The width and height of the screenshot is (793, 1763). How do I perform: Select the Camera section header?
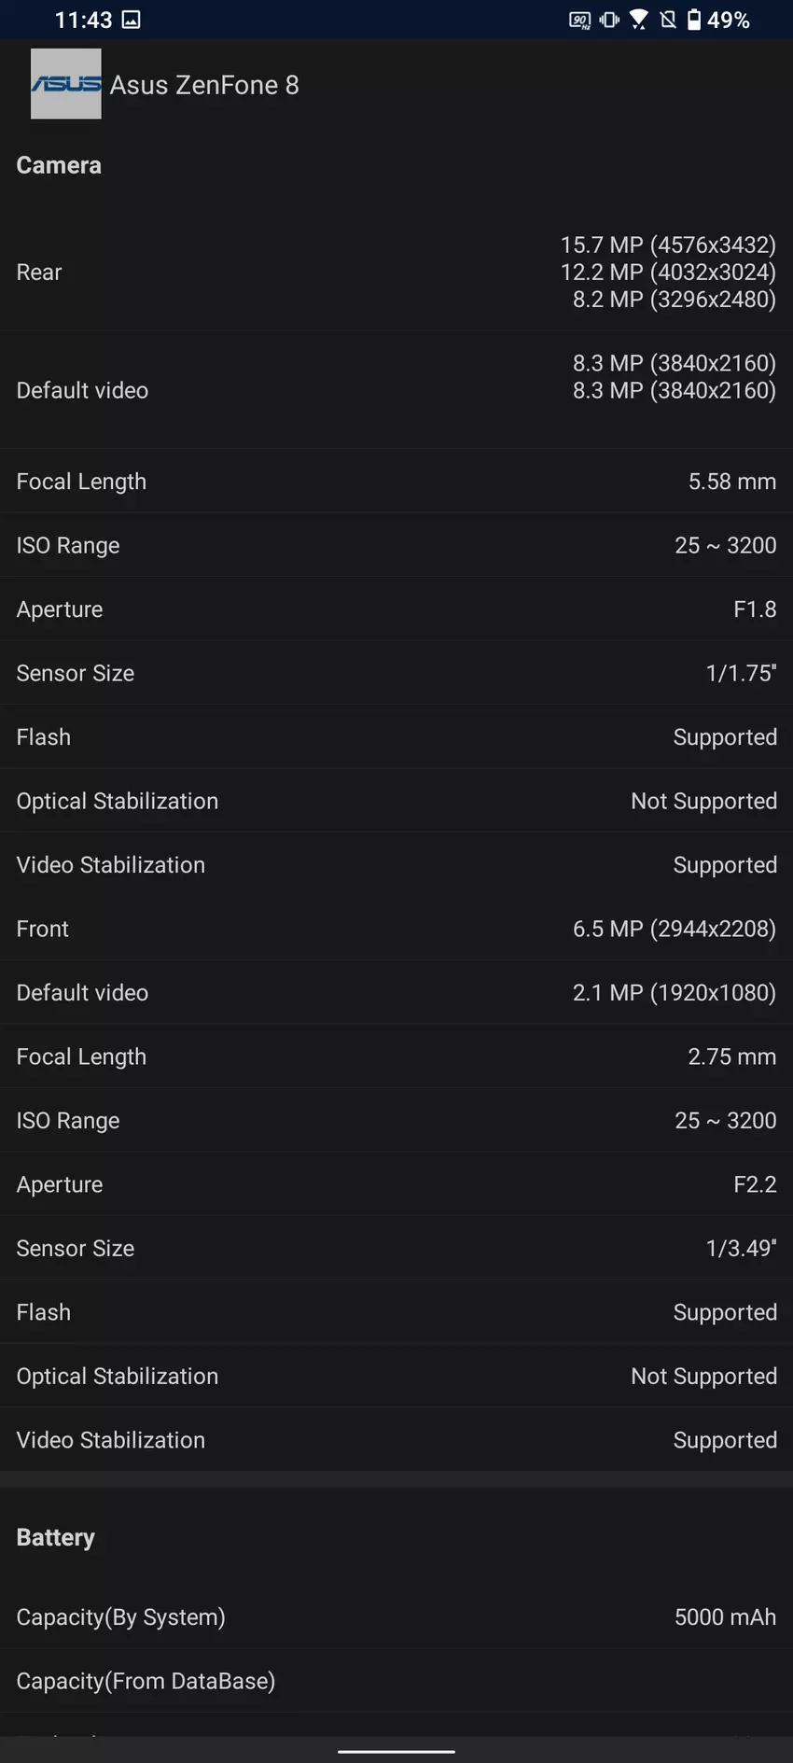click(59, 165)
